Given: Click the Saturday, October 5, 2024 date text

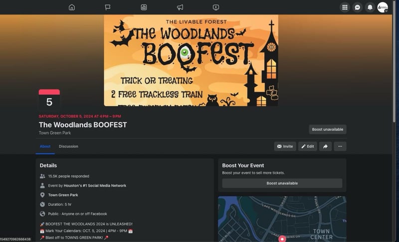Looking at the screenshot, I should click(80, 117).
